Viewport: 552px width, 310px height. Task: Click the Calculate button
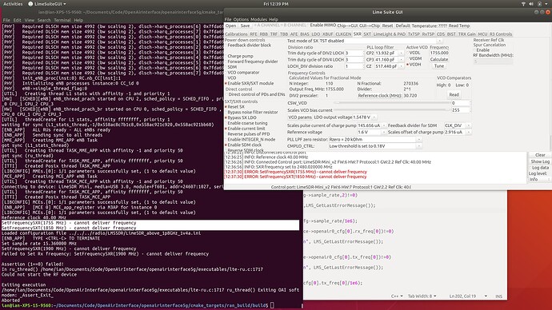(439, 59)
